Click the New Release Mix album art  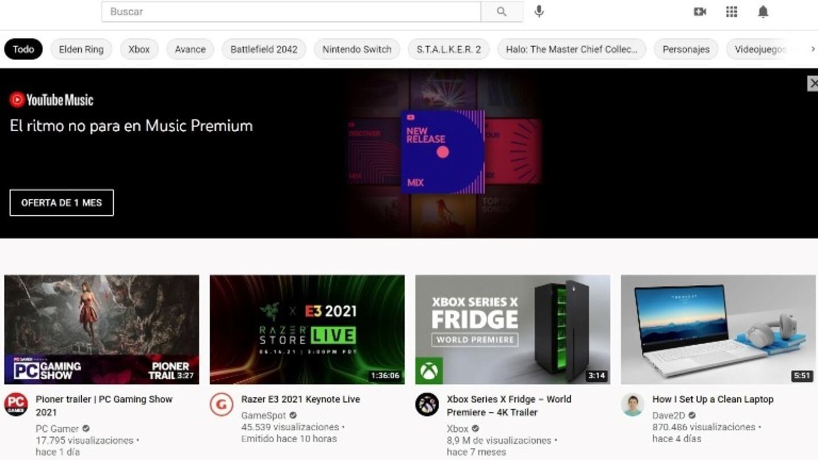(x=443, y=152)
